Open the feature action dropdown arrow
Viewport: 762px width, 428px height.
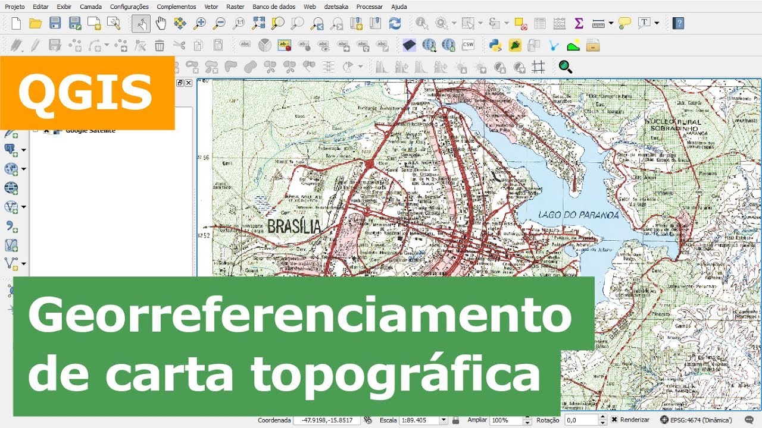pos(454,23)
